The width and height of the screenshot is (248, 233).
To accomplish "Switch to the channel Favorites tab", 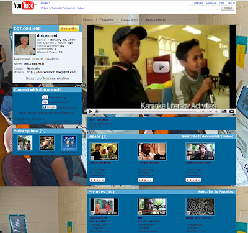I will click(107, 19).
